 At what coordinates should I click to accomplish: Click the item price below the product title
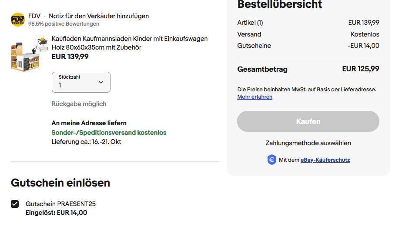70,57
